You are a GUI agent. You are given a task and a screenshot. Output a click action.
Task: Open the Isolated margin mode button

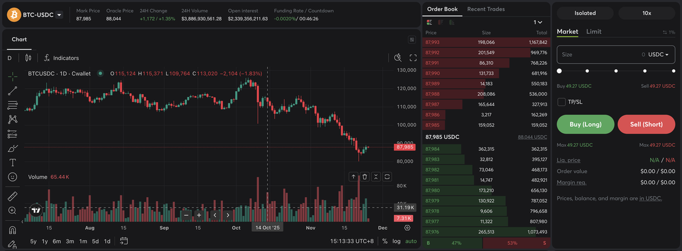coord(585,12)
